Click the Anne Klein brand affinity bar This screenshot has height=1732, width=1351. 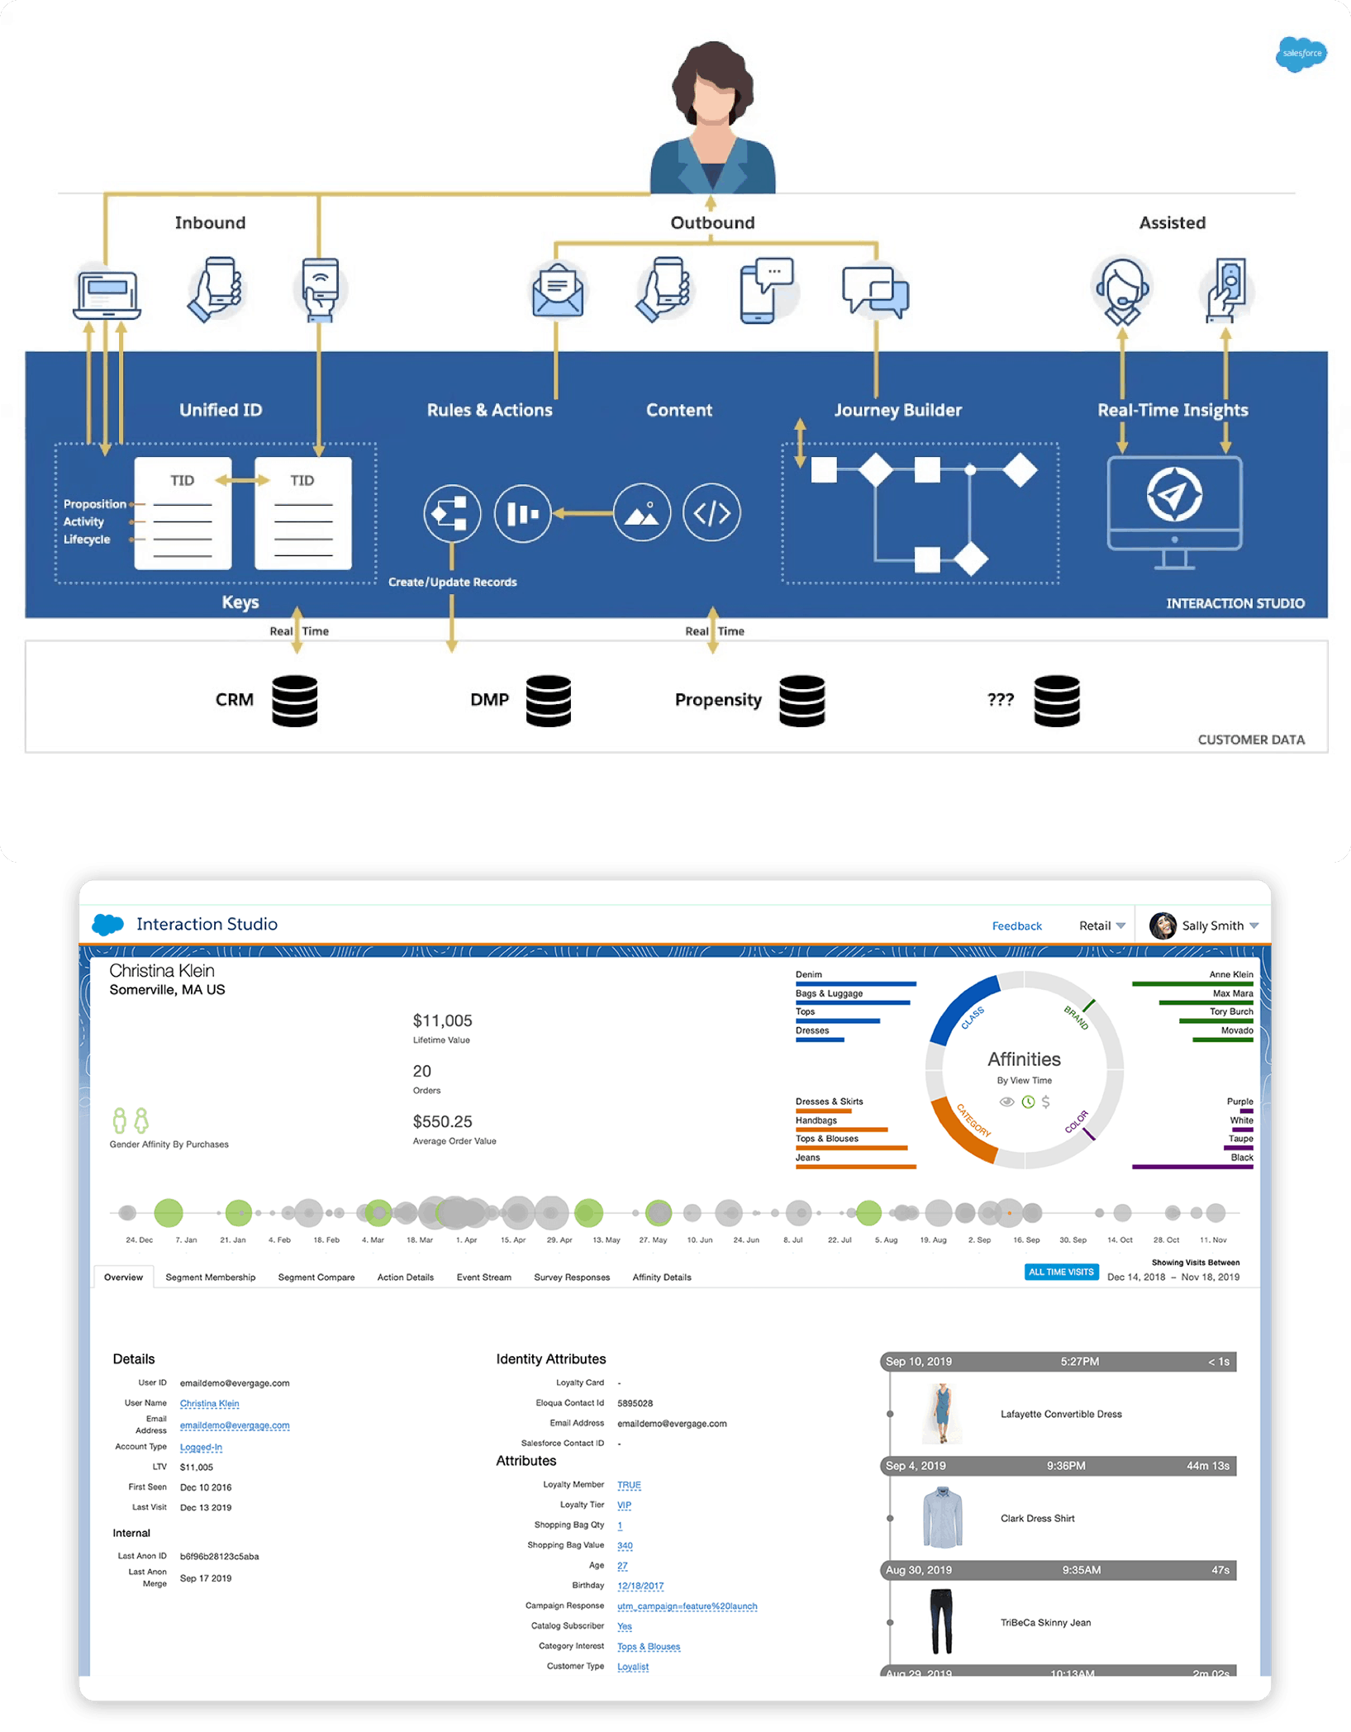(x=1192, y=983)
